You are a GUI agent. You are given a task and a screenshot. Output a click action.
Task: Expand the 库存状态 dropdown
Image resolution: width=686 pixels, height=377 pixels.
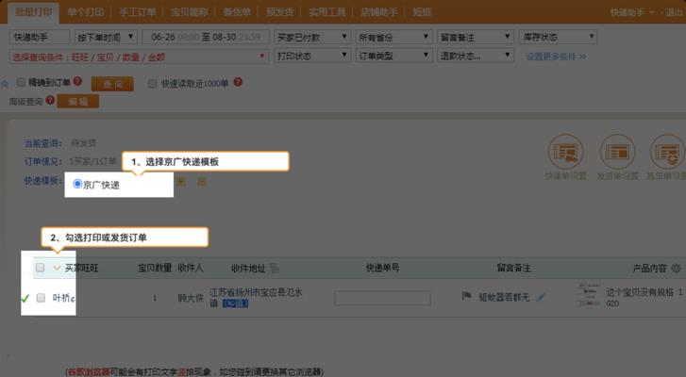coord(558,37)
